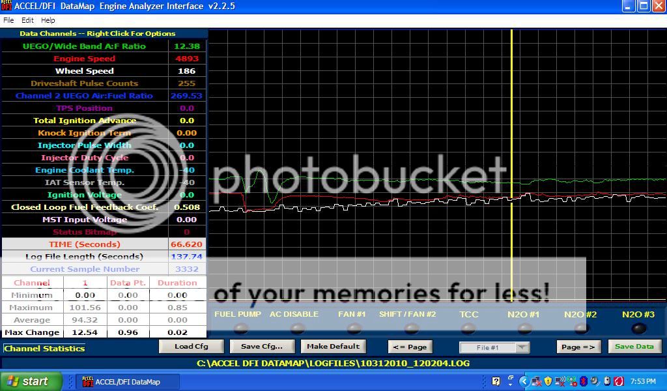This screenshot has height=391, width=667.
Task: Select the Injector Pulse Width channel
Action: (84, 145)
